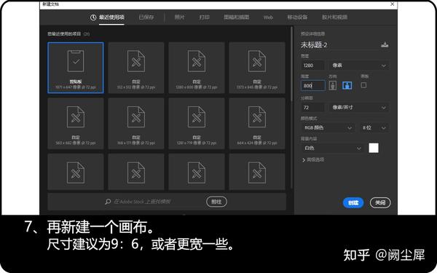Click the 前往 button beside search

(x=216, y=202)
